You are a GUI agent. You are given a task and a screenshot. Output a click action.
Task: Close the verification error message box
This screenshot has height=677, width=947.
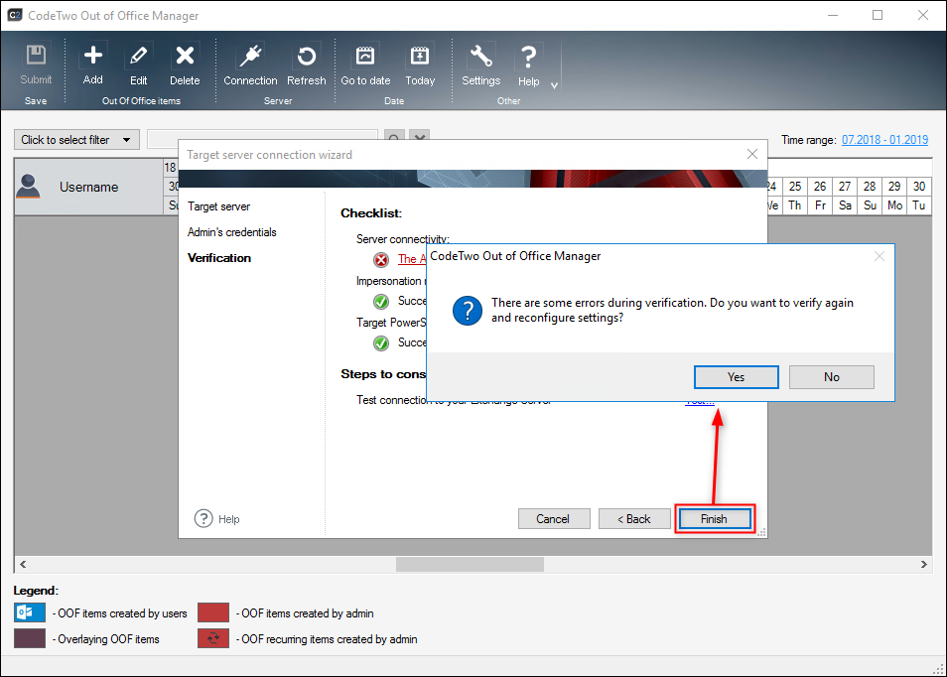(x=879, y=256)
